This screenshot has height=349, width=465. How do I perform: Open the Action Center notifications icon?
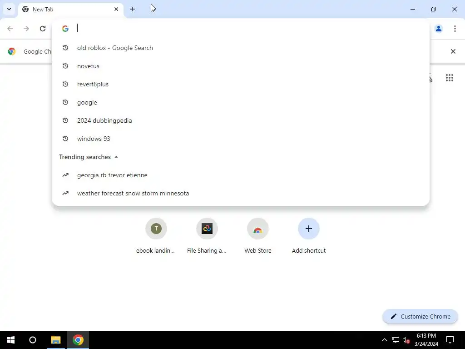tap(450, 340)
